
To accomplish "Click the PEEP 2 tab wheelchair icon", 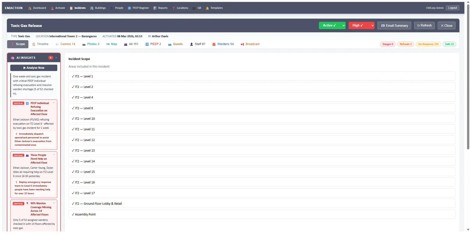I will pyautogui.click(x=147, y=44).
